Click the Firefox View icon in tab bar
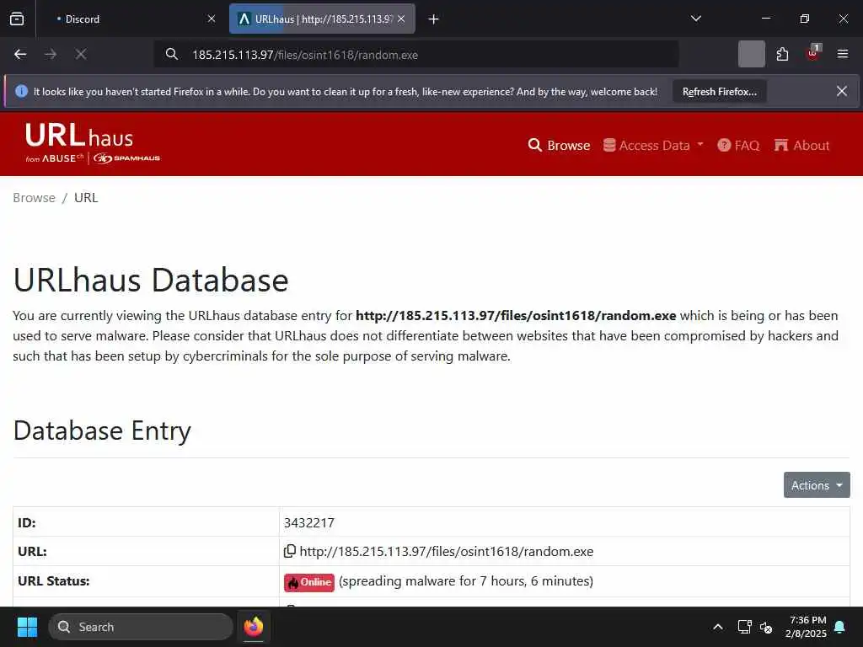The width and height of the screenshot is (863, 647). [17, 19]
